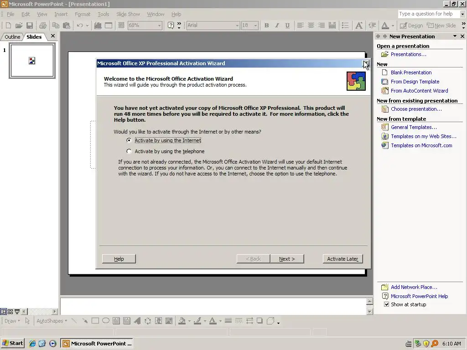467x350 pixels.
Task: Toggle Bold formatting button
Action: (266, 26)
